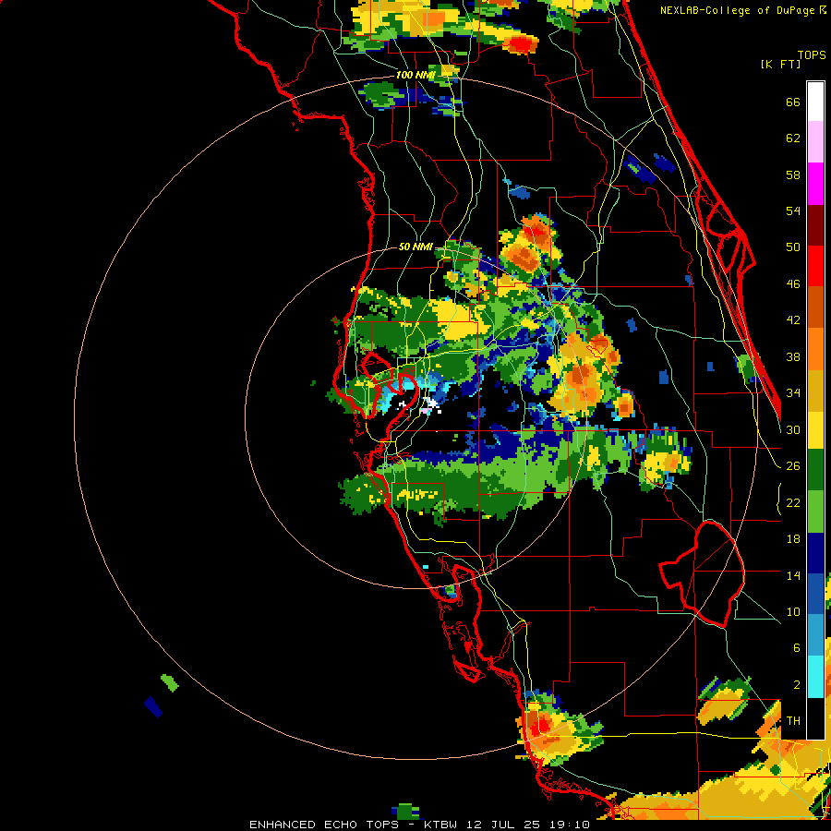Pick the bright red swatch on the scale
This screenshot has width=831, height=831.
click(x=815, y=266)
